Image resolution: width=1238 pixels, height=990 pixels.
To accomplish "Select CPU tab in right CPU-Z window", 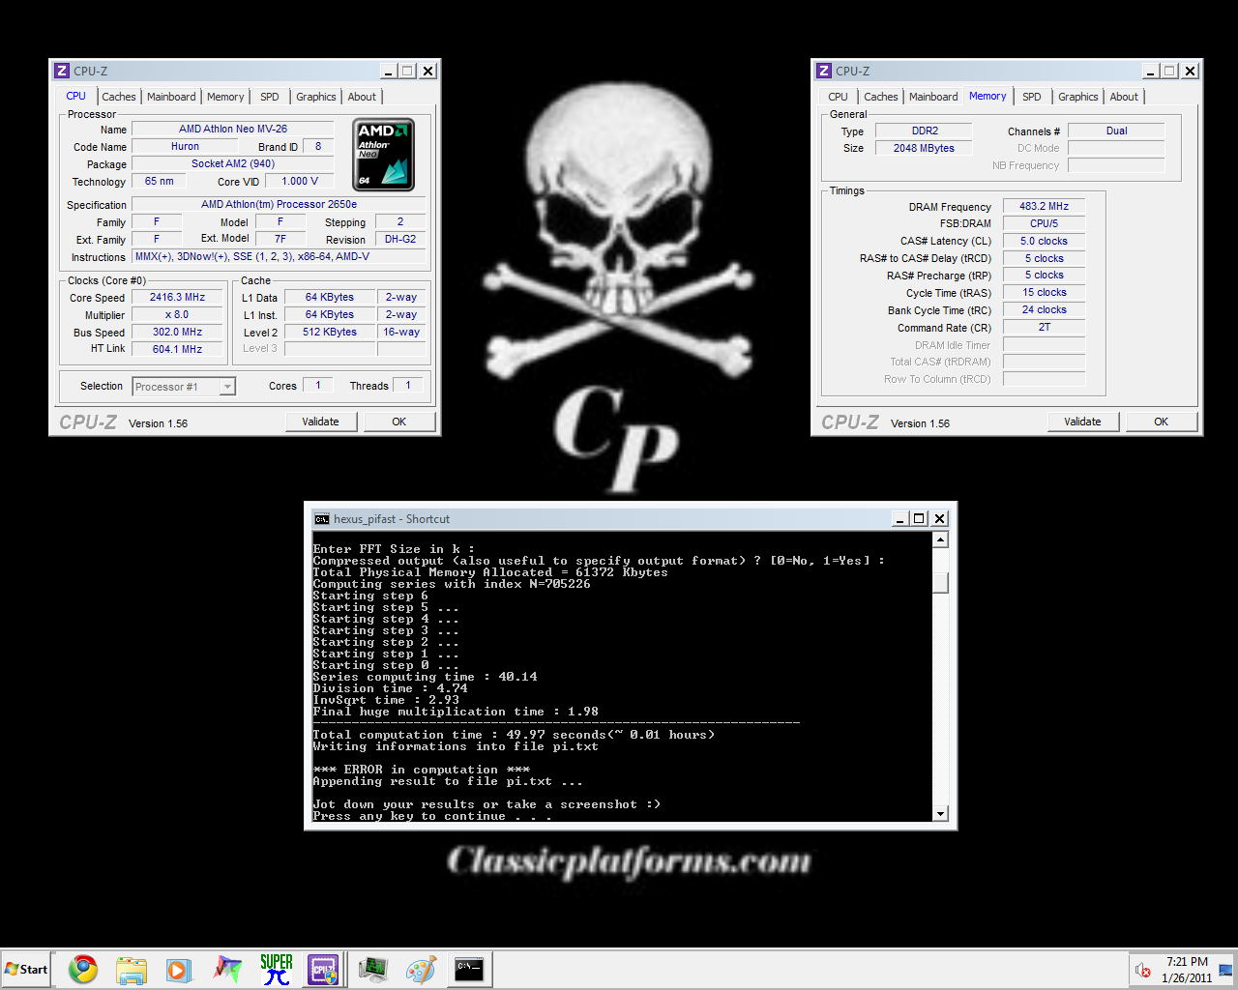I will [x=838, y=97].
